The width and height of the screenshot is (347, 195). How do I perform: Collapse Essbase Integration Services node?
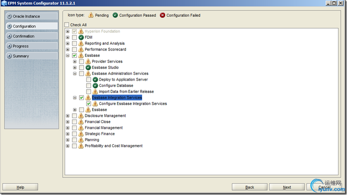point(75,97)
